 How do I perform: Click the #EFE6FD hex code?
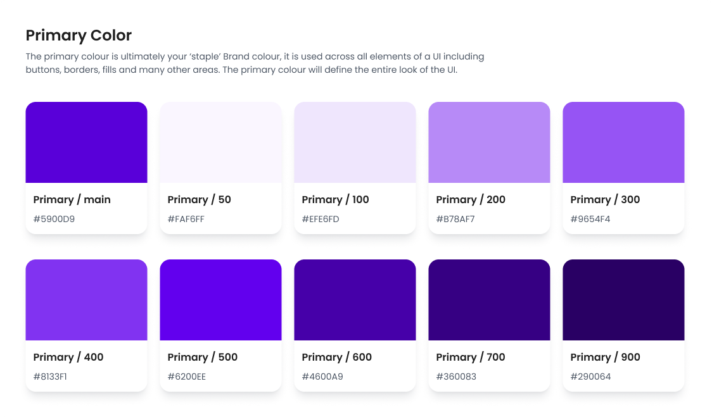321,220
